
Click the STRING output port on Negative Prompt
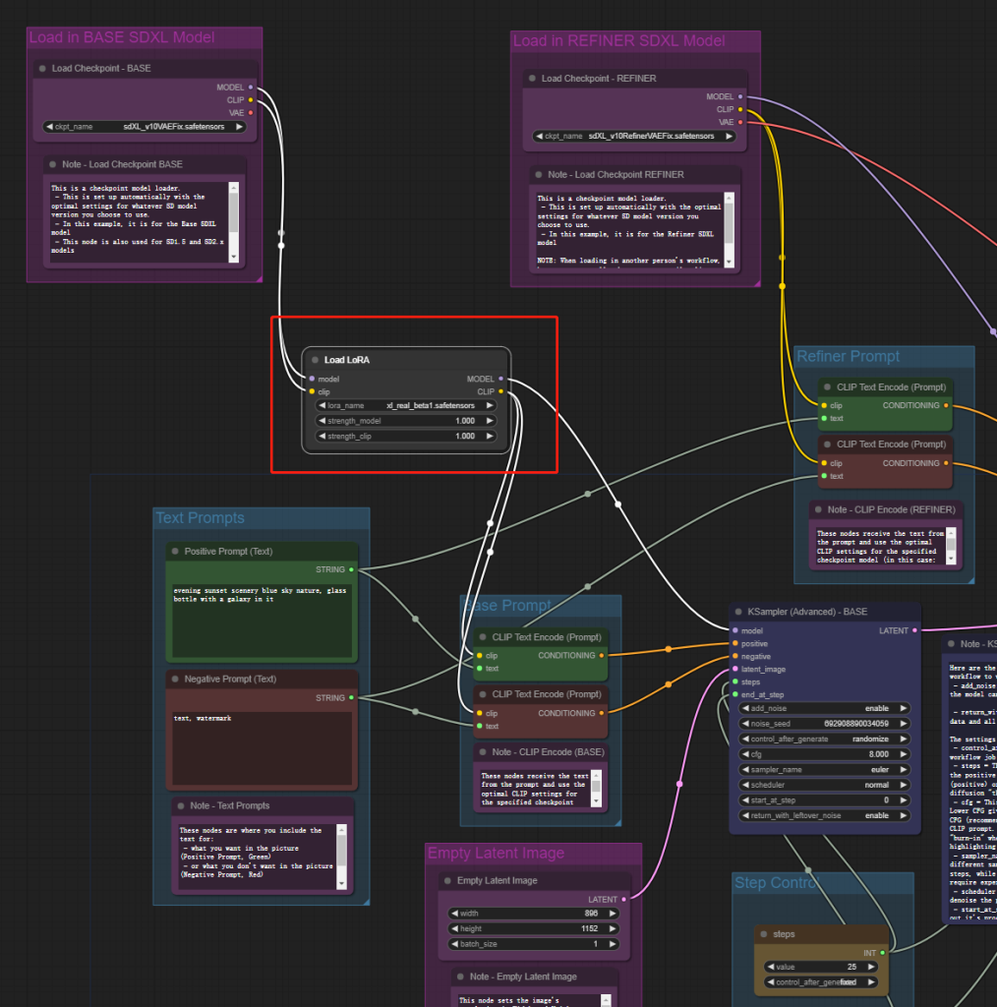[x=351, y=697]
